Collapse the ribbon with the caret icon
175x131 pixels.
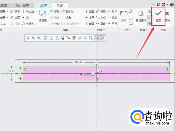coord(153,4)
